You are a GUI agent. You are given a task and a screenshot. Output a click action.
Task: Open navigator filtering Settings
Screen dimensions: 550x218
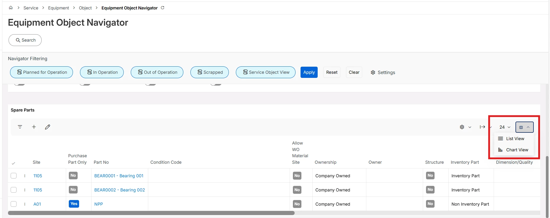[383, 73]
